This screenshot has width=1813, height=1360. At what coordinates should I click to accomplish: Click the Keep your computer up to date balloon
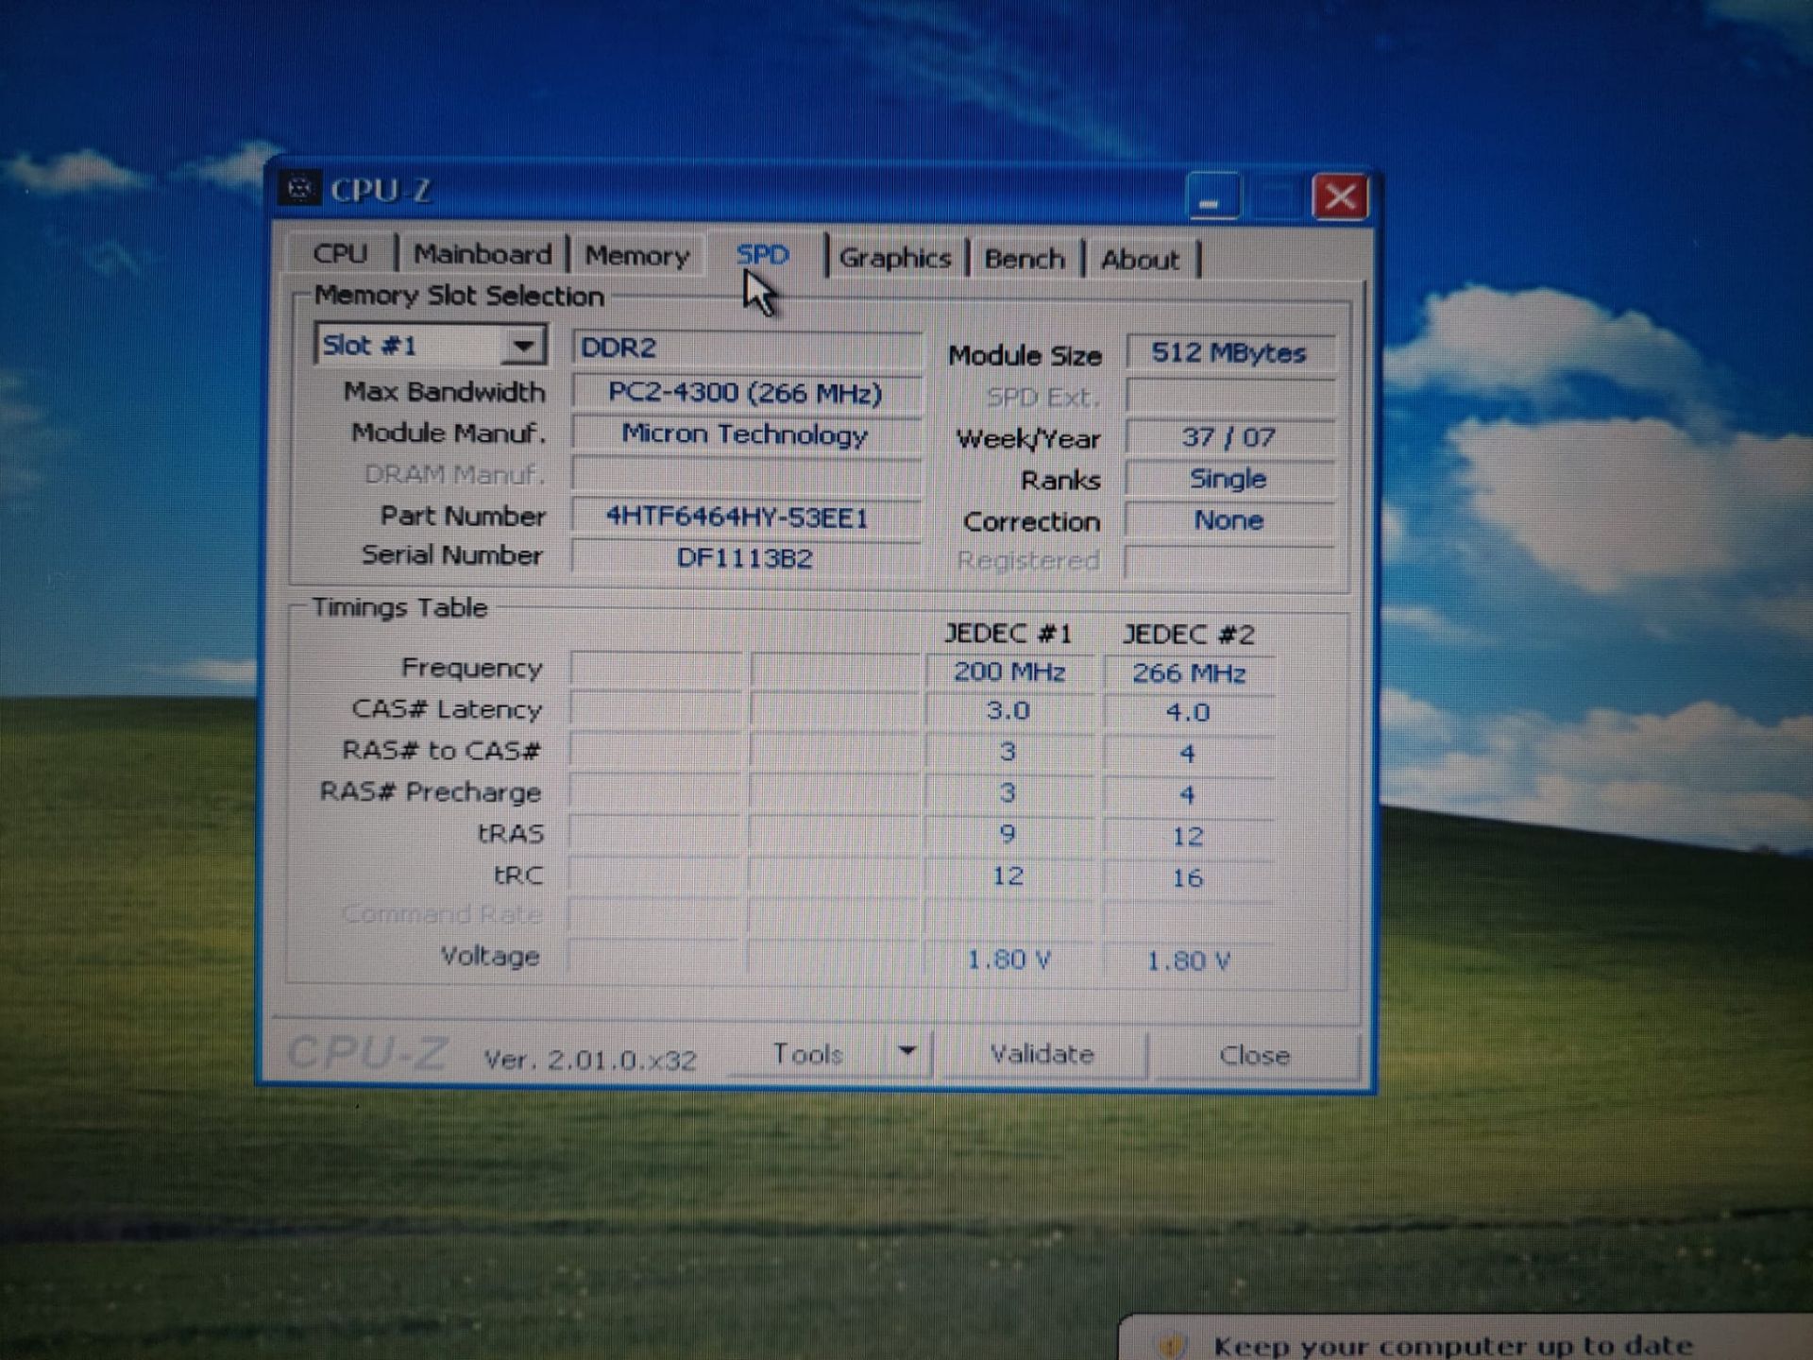point(1452,1344)
